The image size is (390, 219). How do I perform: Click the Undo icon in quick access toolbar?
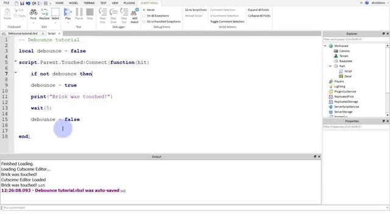click(x=28, y=3)
